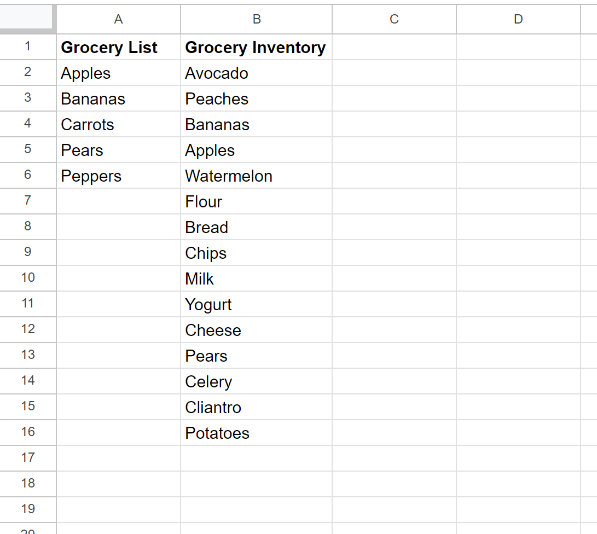Select the Peppers cell
The width and height of the screenshot is (597, 534).
(118, 176)
